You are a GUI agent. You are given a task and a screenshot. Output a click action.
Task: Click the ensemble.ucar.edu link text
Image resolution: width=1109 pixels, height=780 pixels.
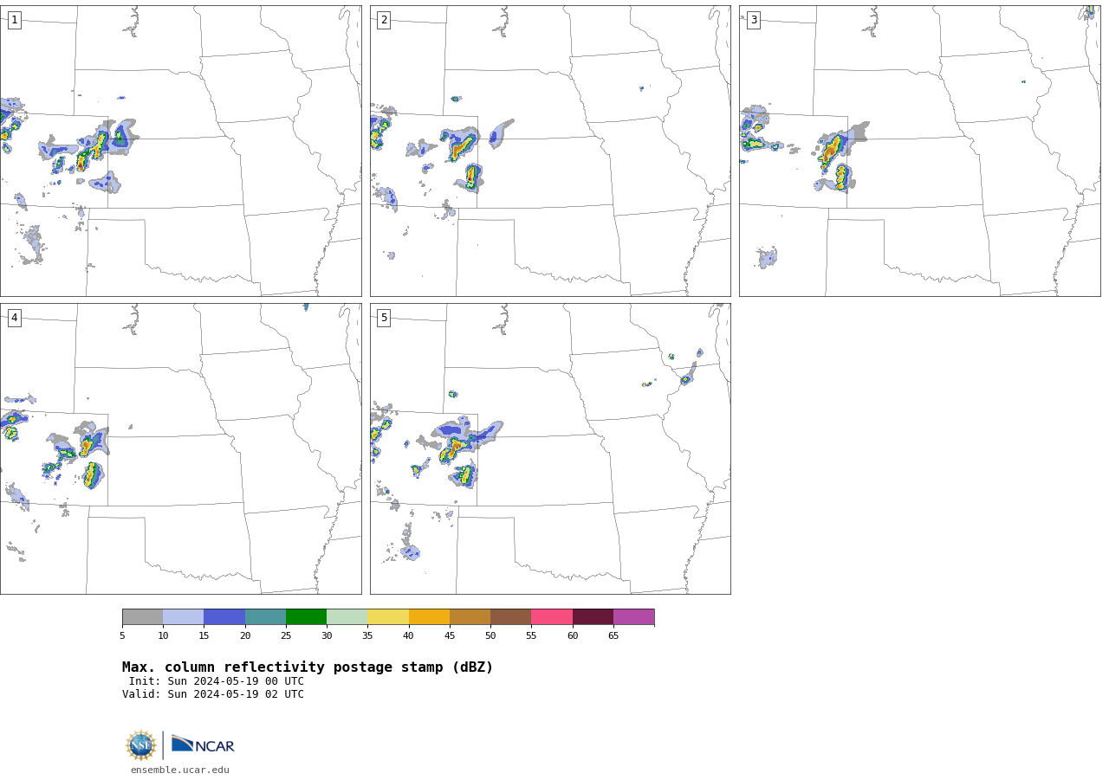tap(180, 770)
